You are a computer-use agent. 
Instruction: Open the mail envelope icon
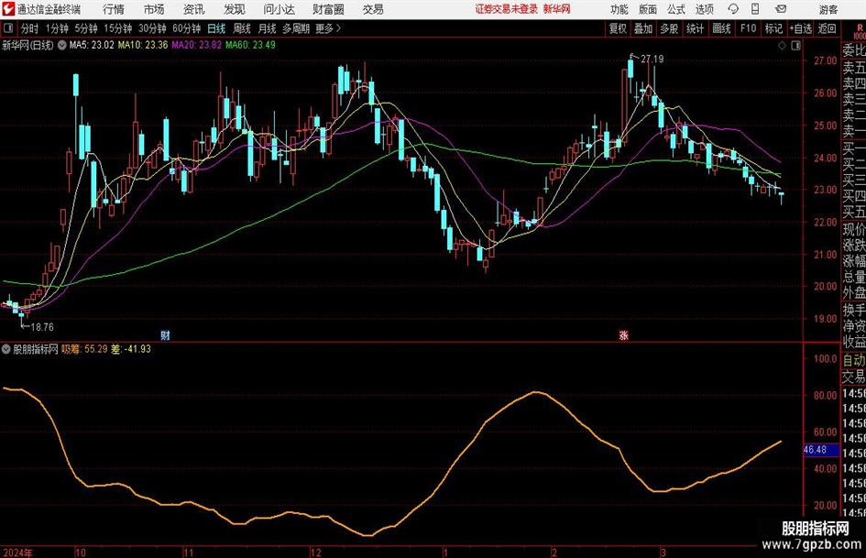tap(781, 9)
